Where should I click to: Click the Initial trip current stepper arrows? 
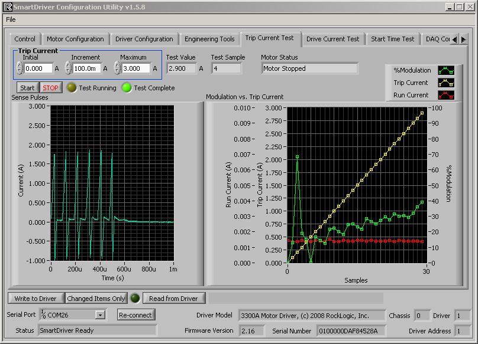pyautogui.click(x=20, y=68)
